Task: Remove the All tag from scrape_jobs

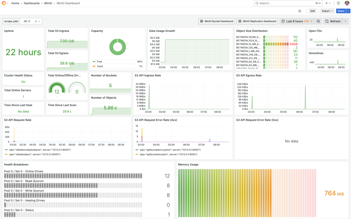Action: click(x=29, y=21)
